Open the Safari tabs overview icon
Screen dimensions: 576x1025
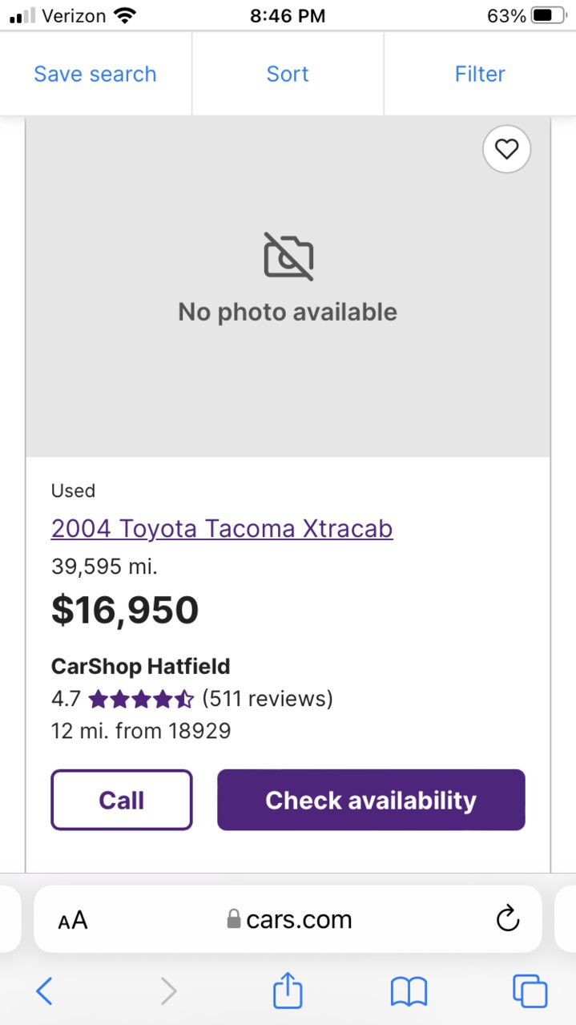(530, 991)
